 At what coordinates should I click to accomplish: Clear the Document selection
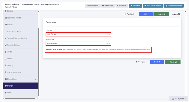coord(107,44)
